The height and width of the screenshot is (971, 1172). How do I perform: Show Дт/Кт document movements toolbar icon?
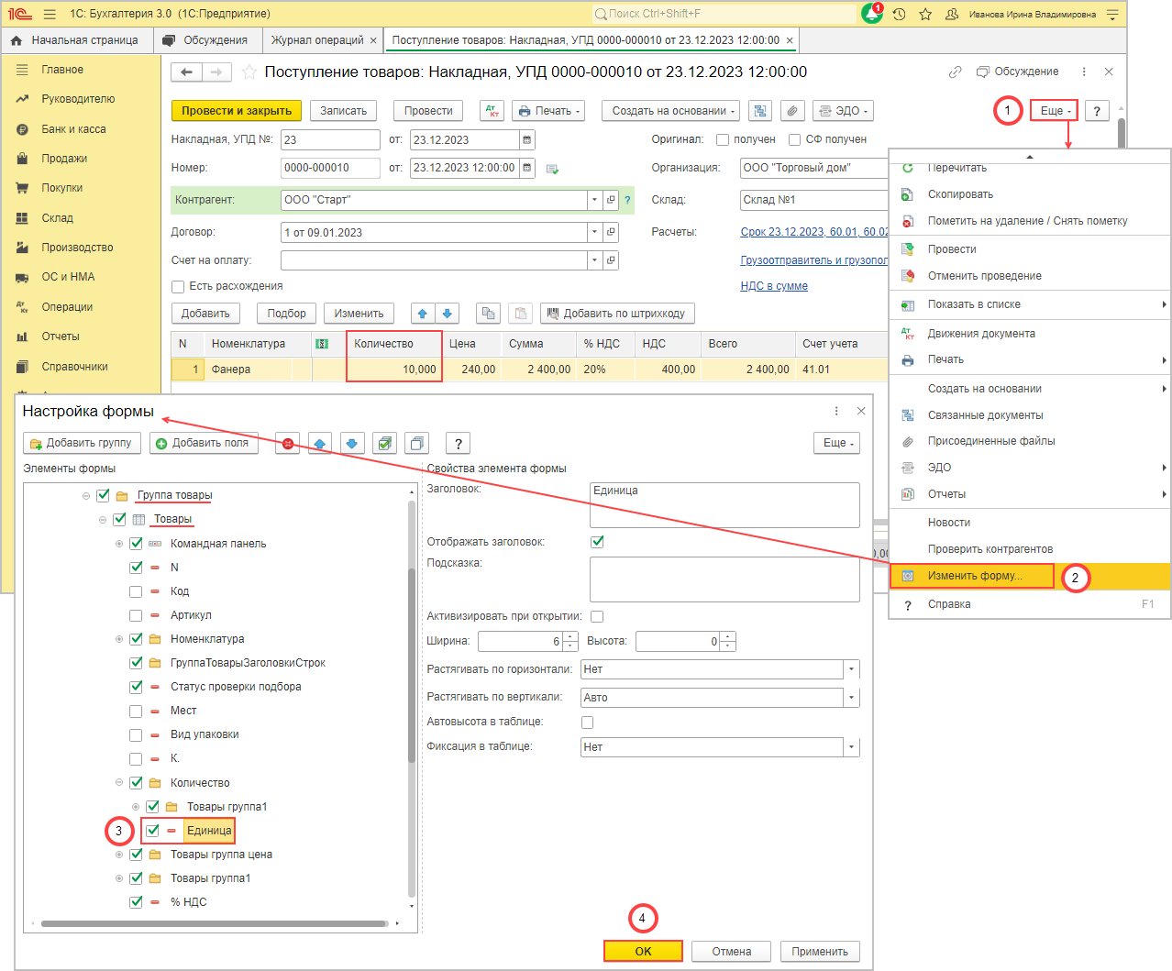click(492, 111)
